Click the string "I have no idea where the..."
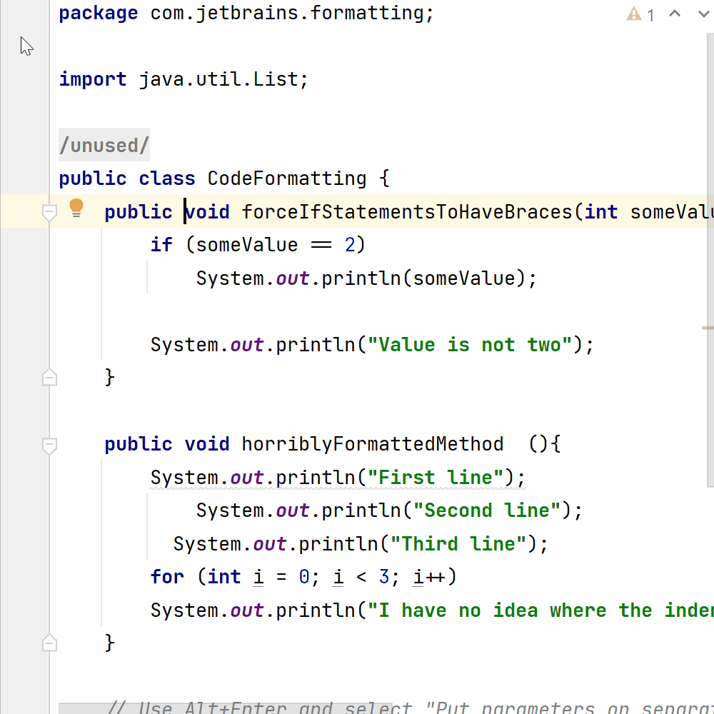The height and width of the screenshot is (714, 714). tap(540, 610)
